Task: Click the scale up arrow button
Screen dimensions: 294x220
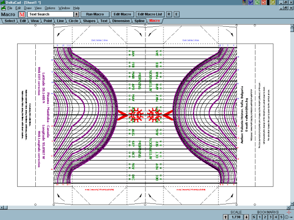Action: pos(226,217)
